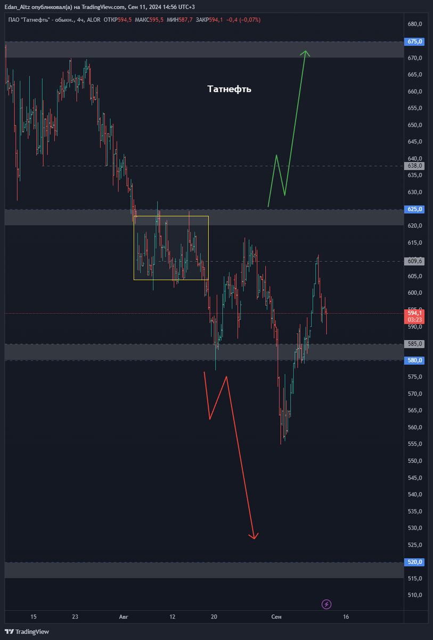The width and height of the screenshot is (433, 640).
Task: Click the 580,0 blue price label
Action: coord(415,361)
